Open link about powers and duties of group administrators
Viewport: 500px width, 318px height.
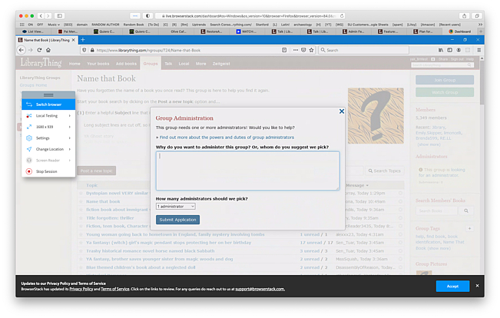click(x=227, y=137)
